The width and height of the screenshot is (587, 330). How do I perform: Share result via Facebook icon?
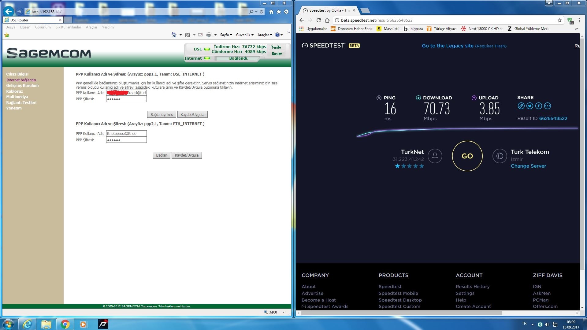click(539, 106)
